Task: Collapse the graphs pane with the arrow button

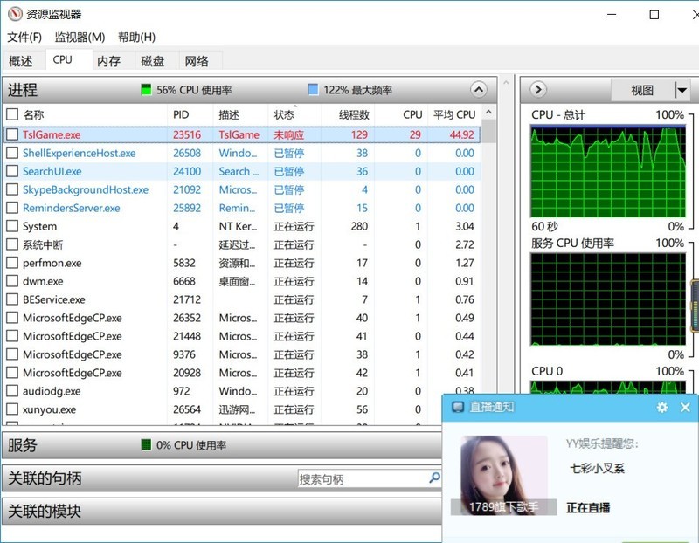Action: click(538, 90)
